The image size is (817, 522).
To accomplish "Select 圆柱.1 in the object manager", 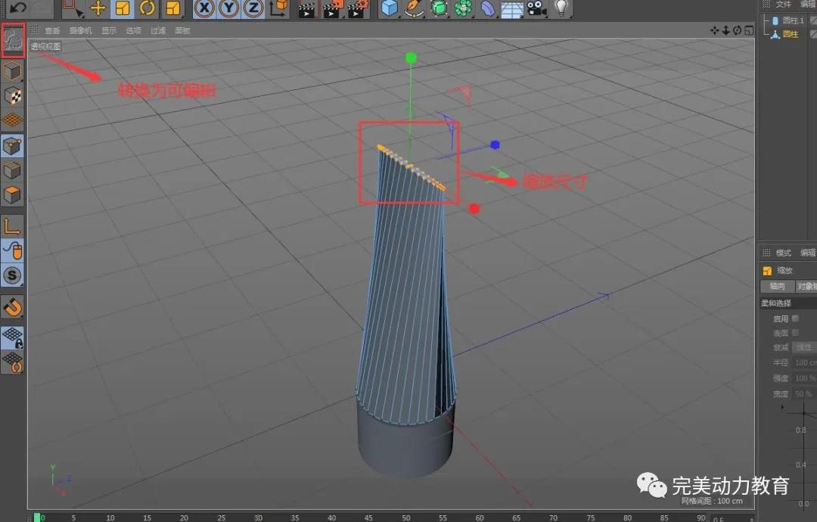I will tap(793, 20).
